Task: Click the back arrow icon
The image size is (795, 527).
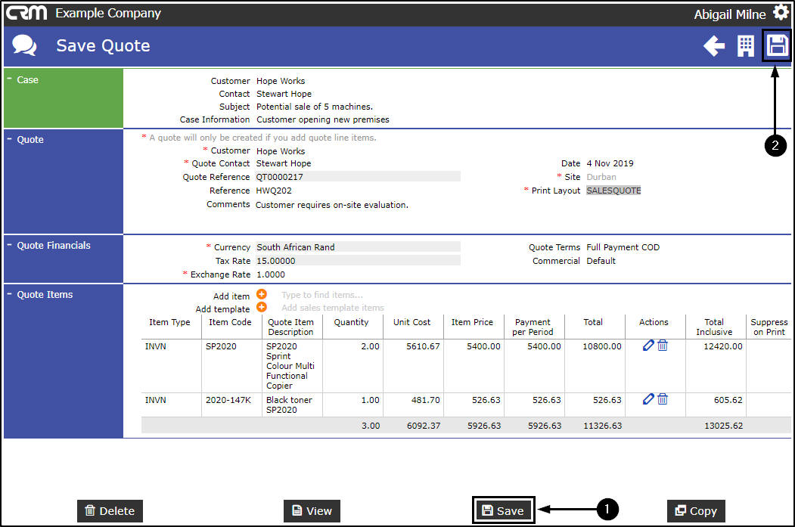Action: pos(713,46)
